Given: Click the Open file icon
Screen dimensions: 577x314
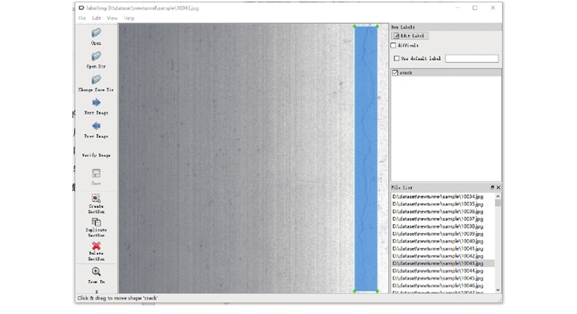Looking at the screenshot, I should (96, 33).
